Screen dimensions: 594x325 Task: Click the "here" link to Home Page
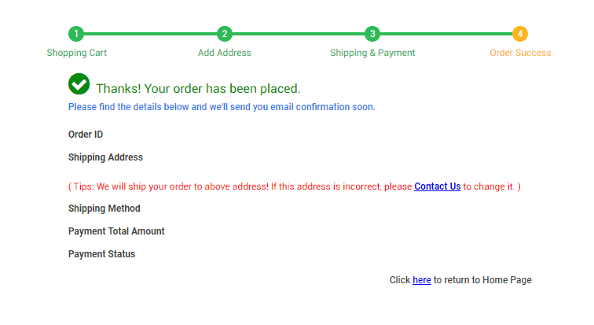coord(421,280)
